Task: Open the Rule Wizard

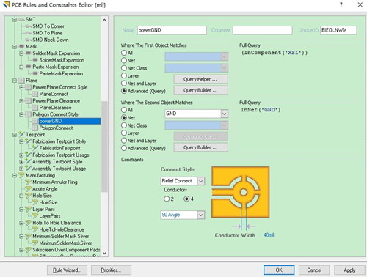Action: click(x=68, y=270)
